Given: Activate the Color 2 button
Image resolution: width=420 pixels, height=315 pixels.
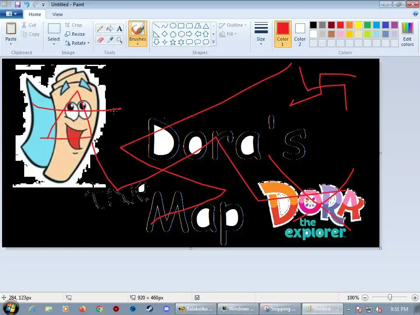Looking at the screenshot, I should (300, 34).
